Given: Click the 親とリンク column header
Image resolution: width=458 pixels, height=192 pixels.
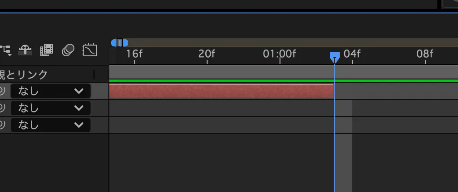Looking at the screenshot, I should click(x=24, y=75).
